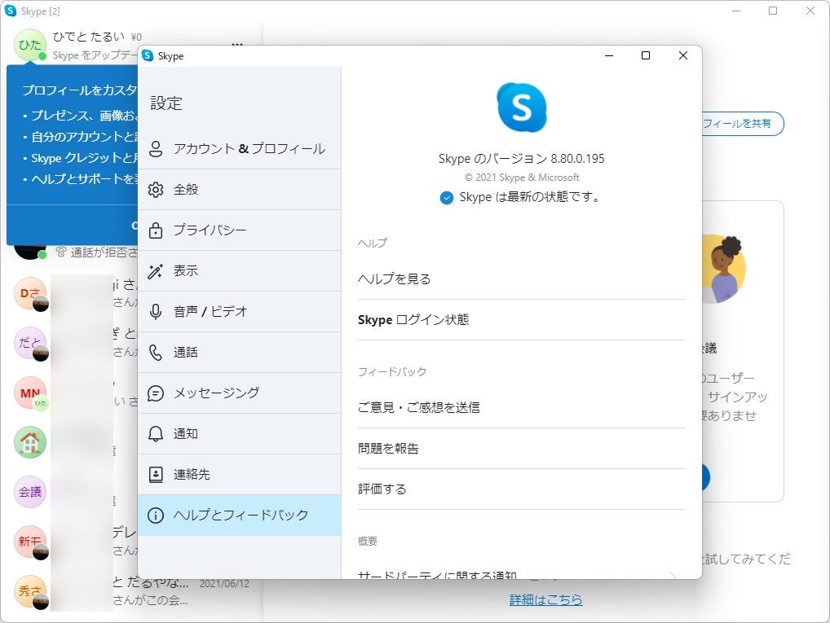Image resolution: width=830 pixels, height=623 pixels.
Task: Report an issue with 問題を報告
Action: point(390,448)
